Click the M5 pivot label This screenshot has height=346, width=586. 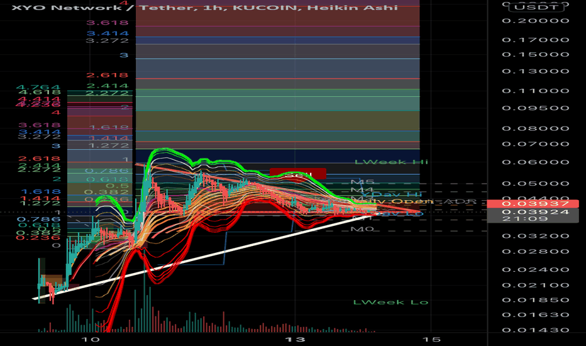[362, 182]
